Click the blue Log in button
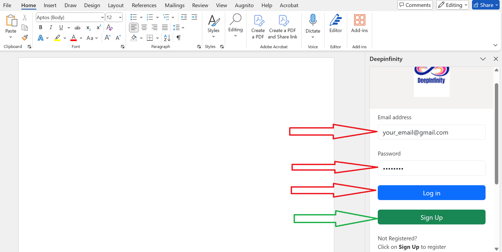 click(431, 193)
